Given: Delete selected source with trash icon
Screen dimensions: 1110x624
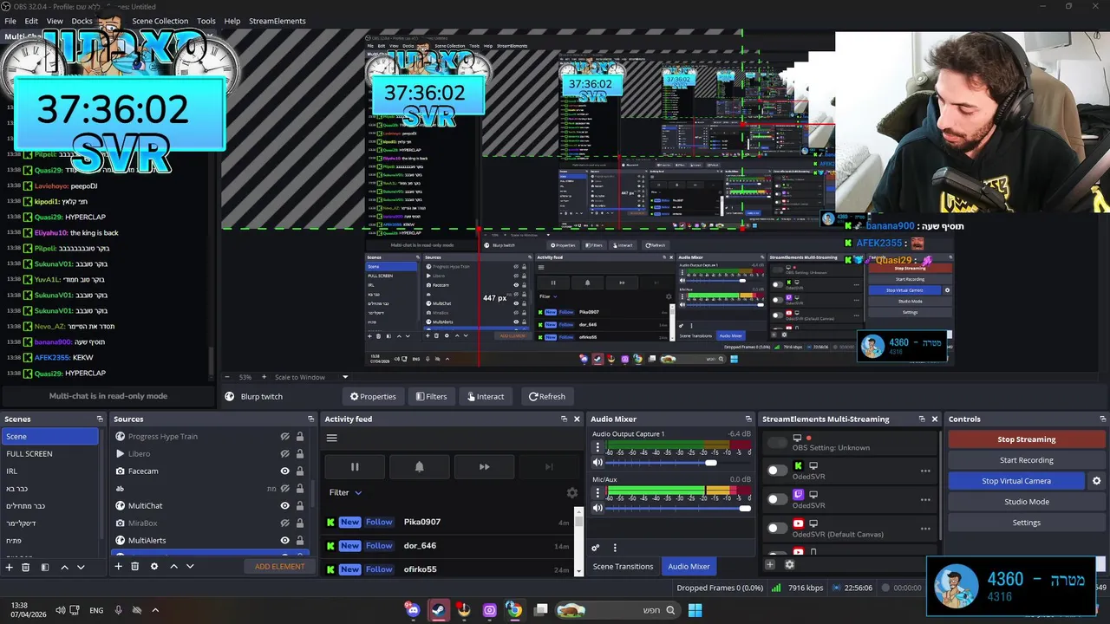Looking at the screenshot, I should (x=135, y=567).
